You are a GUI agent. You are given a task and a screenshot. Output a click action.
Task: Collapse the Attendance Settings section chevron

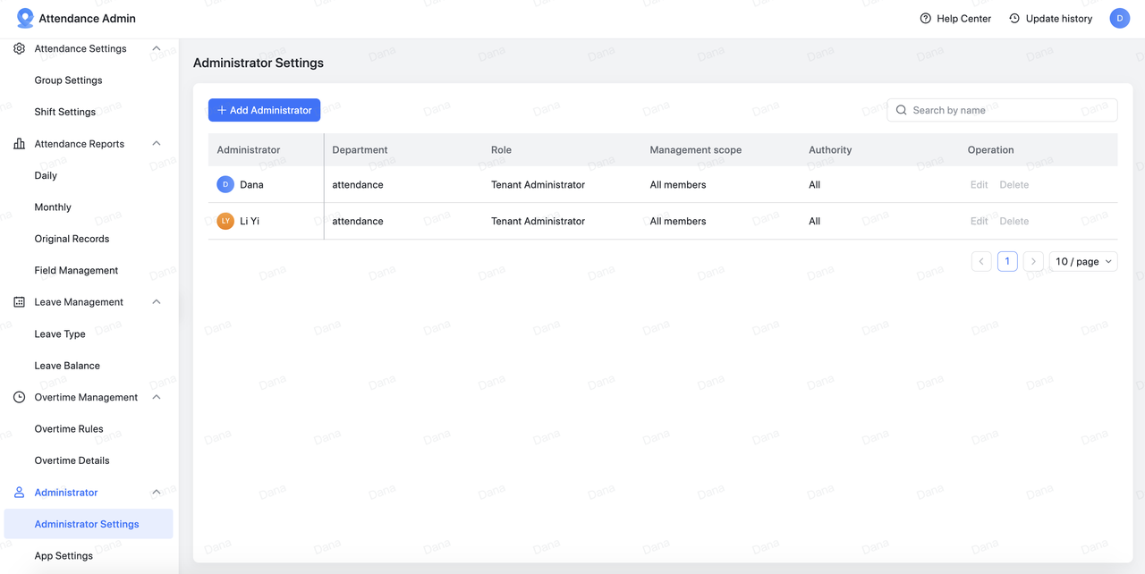point(157,49)
